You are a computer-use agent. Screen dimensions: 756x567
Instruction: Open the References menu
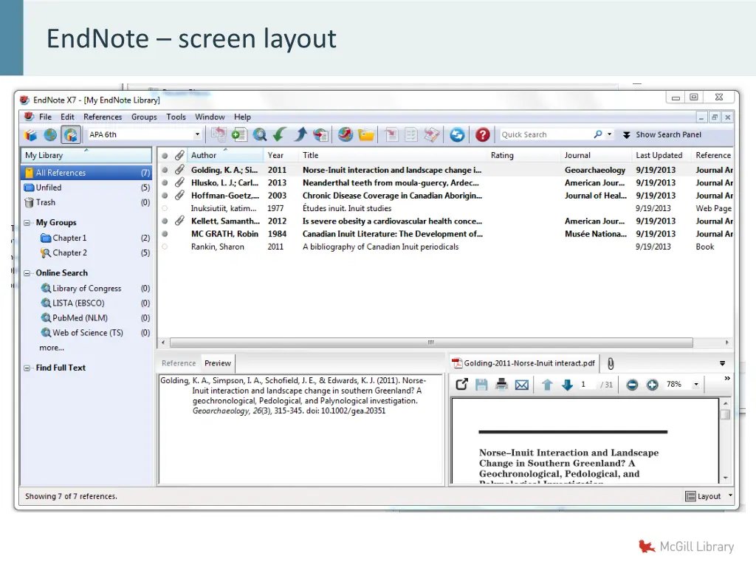click(103, 117)
